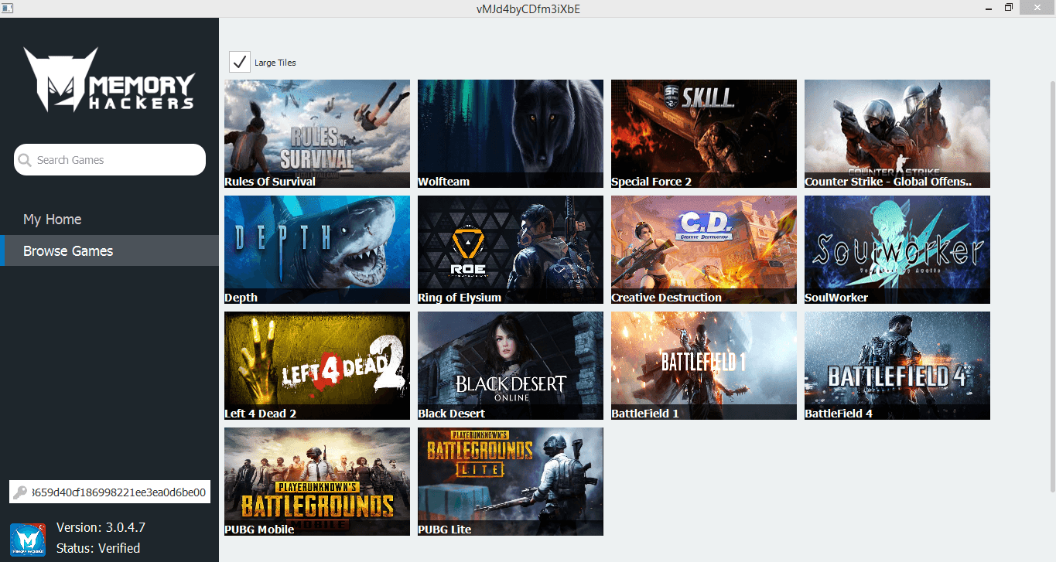Open the SoulWorker game tile
Screen dimensions: 1056x562
897,250
